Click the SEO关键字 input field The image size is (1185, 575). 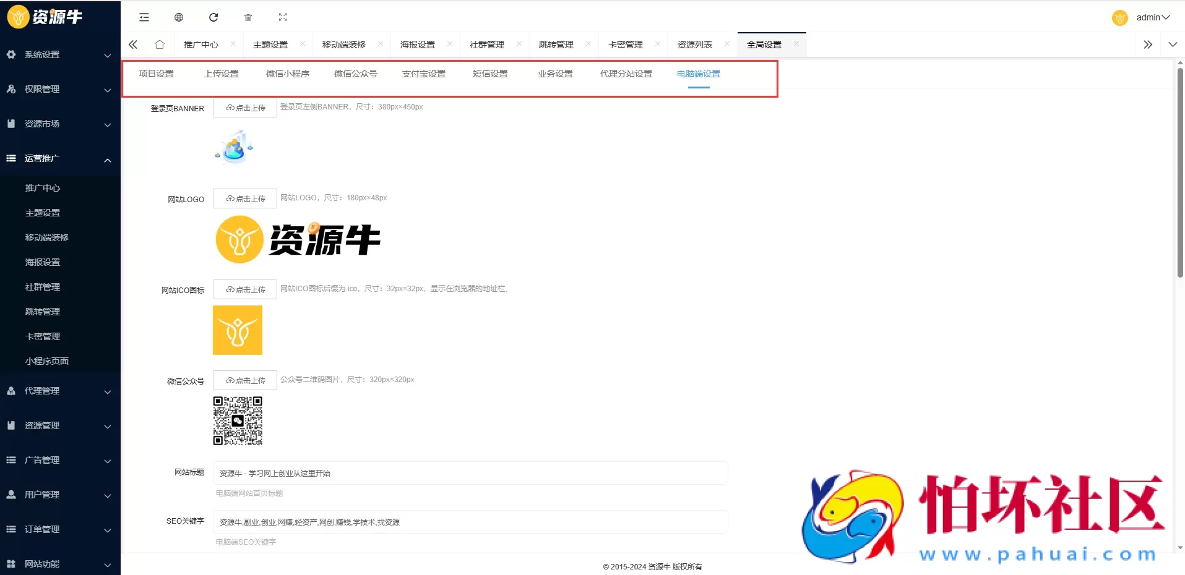[x=470, y=522]
